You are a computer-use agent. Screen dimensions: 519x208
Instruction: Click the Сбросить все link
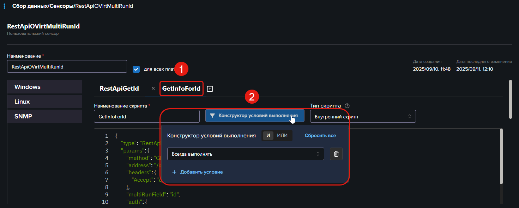pyautogui.click(x=320, y=136)
